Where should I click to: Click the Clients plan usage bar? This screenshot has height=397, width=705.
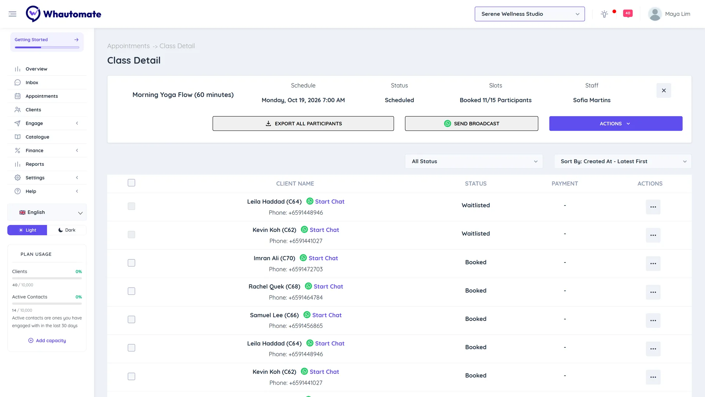point(47,278)
